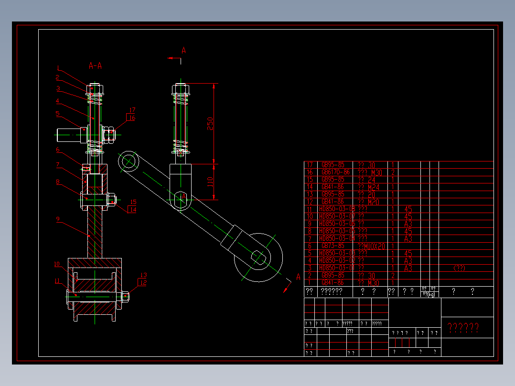Select the "HD850-03-08" drawing number cell

337,209
